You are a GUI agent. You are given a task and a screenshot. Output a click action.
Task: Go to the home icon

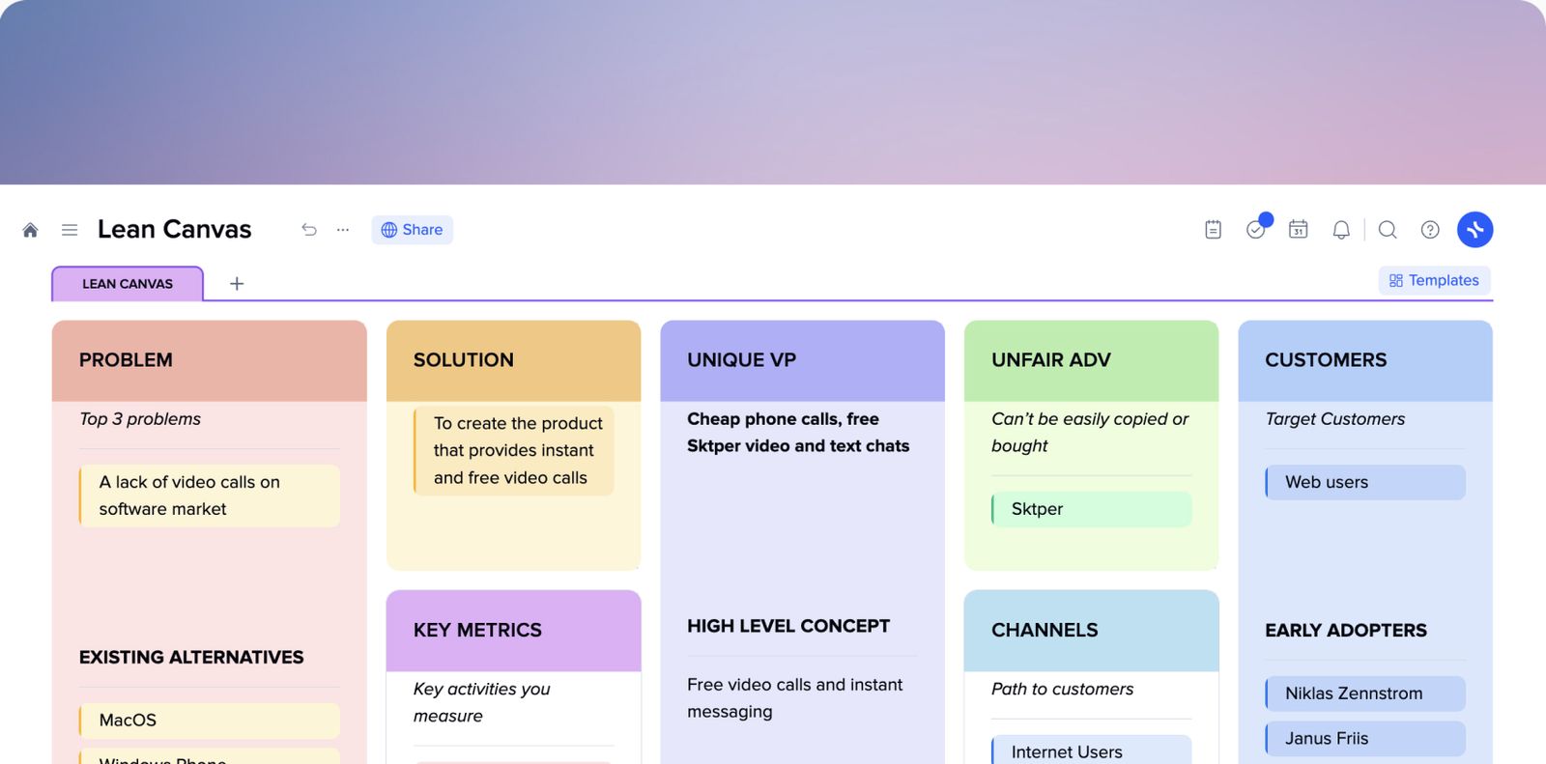click(30, 230)
